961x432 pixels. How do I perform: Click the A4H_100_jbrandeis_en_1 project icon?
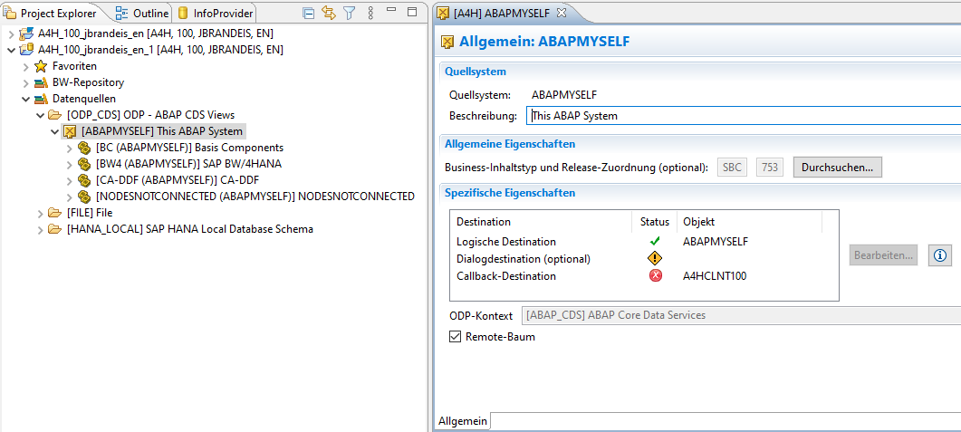[x=26, y=50]
